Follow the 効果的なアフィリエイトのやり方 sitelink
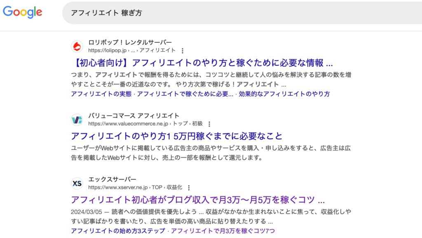This screenshot has height=238, width=422. point(284,94)
